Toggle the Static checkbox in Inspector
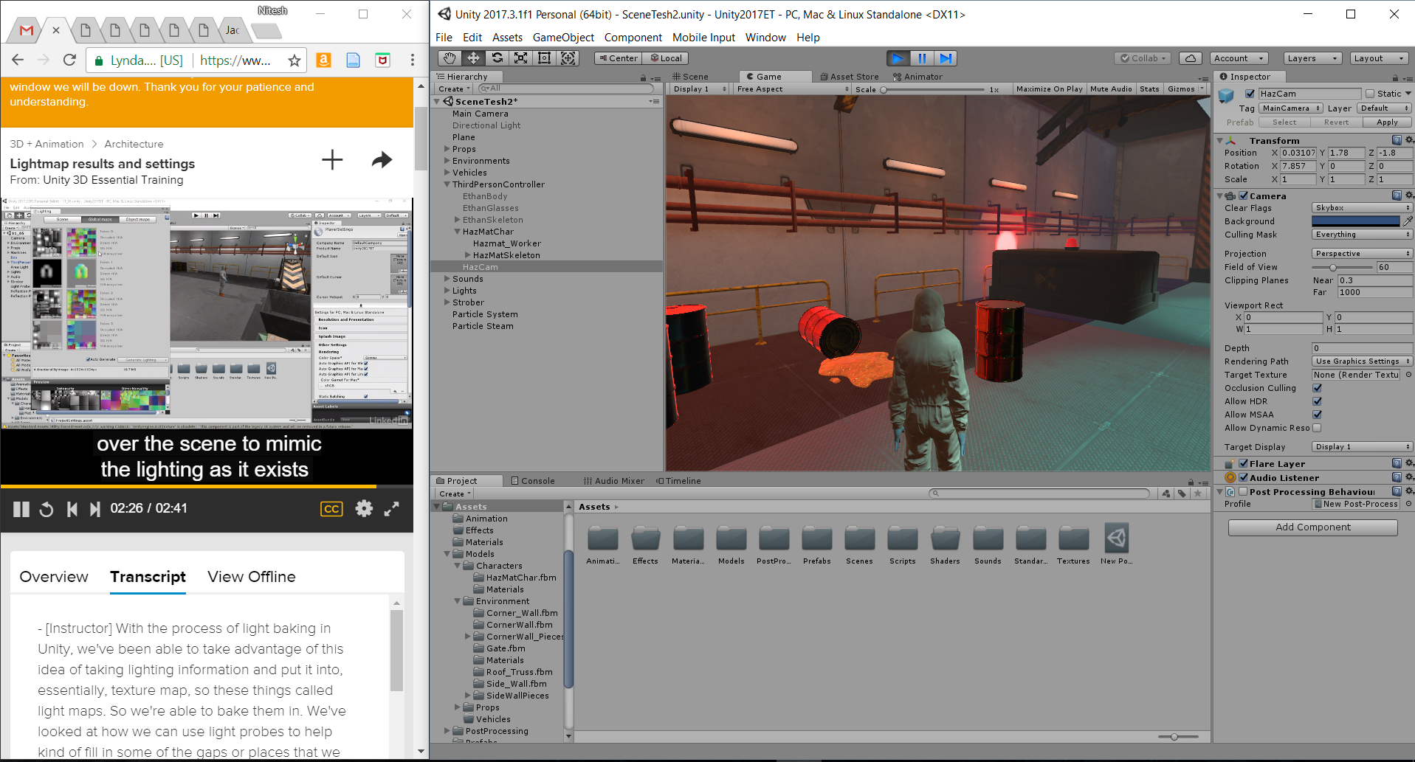The width and height of the screenshot is (1415, 762). pos(1370,94)
